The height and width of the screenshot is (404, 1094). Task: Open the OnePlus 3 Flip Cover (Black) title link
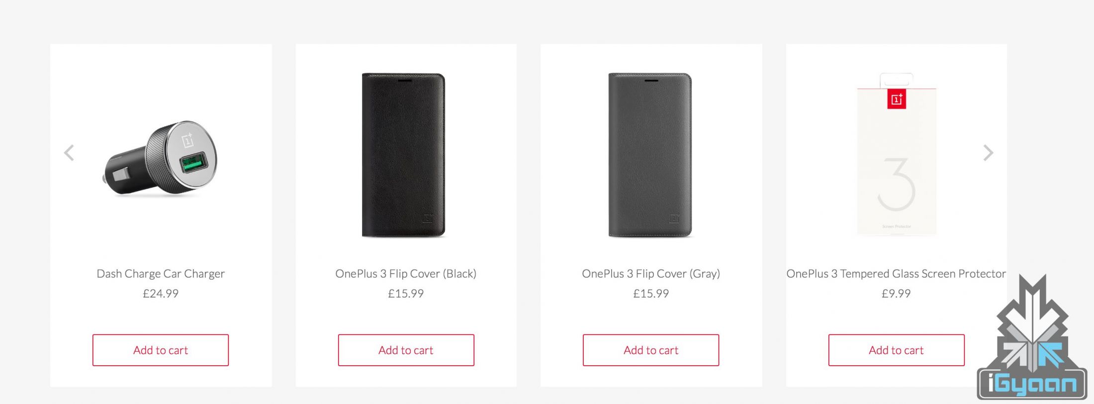[x=406, y=274]
